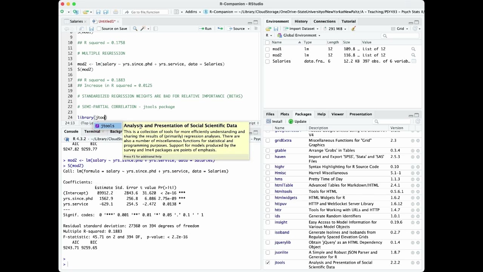Screen dimensions: 483x272
Task: Switch to the Tutorial tab
Action: (349, 22)
